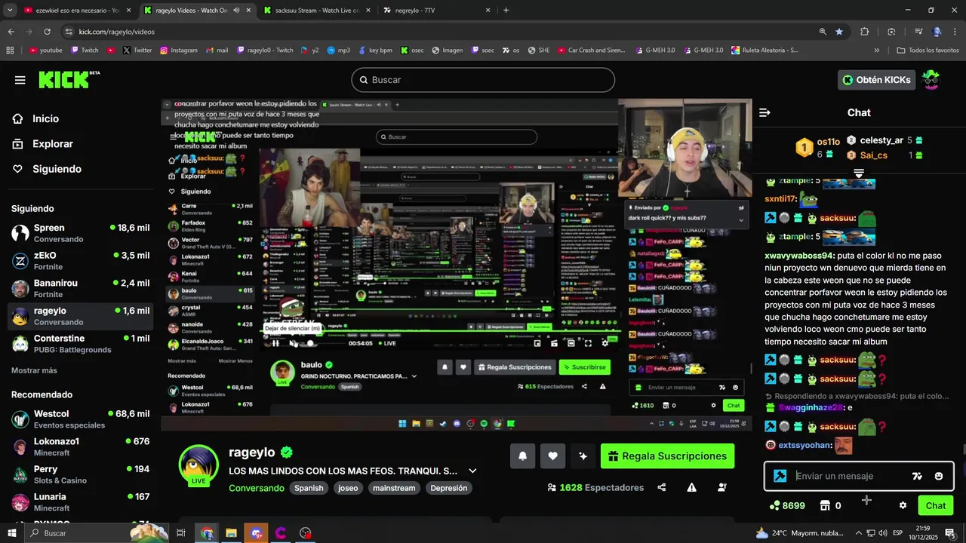Open the Windows Start menu
This screenshot has height=543, width=966.
[11, 533]
